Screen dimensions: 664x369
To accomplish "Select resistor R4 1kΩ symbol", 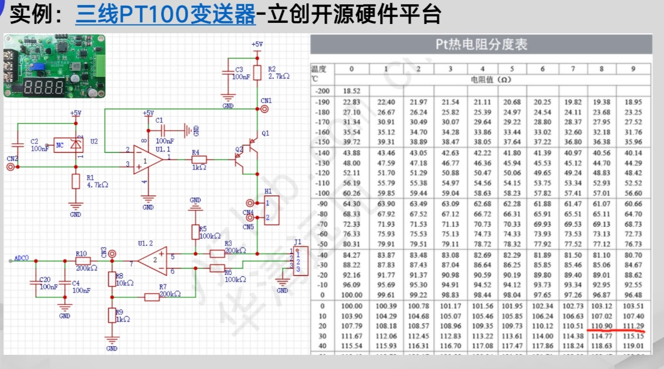I will 199,159.
